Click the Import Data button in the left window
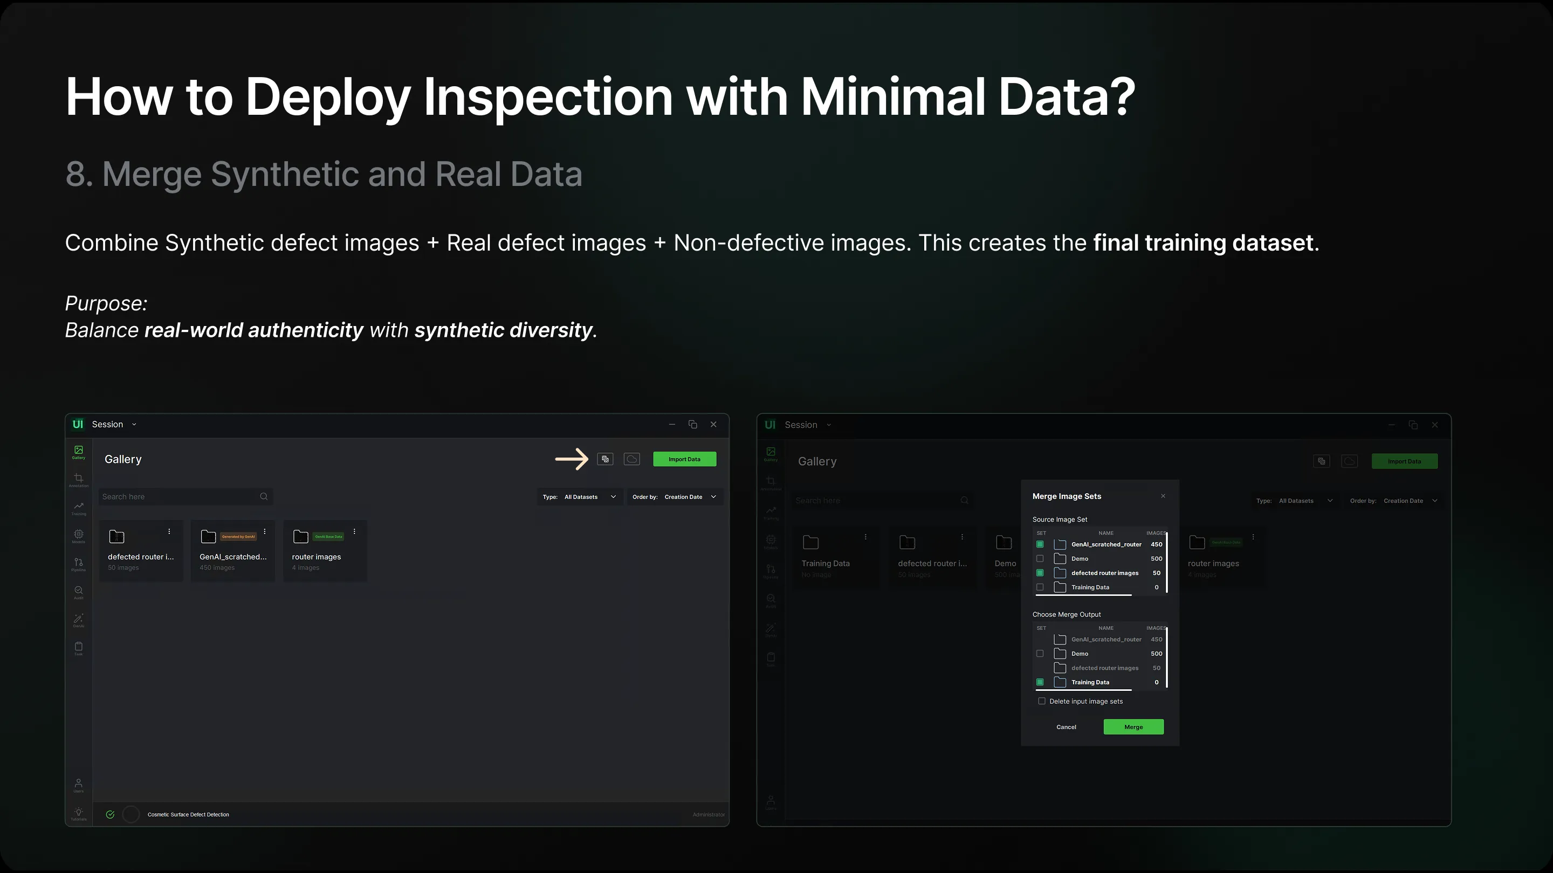This screenshot has width=1553, height=873. pos(685,459)
